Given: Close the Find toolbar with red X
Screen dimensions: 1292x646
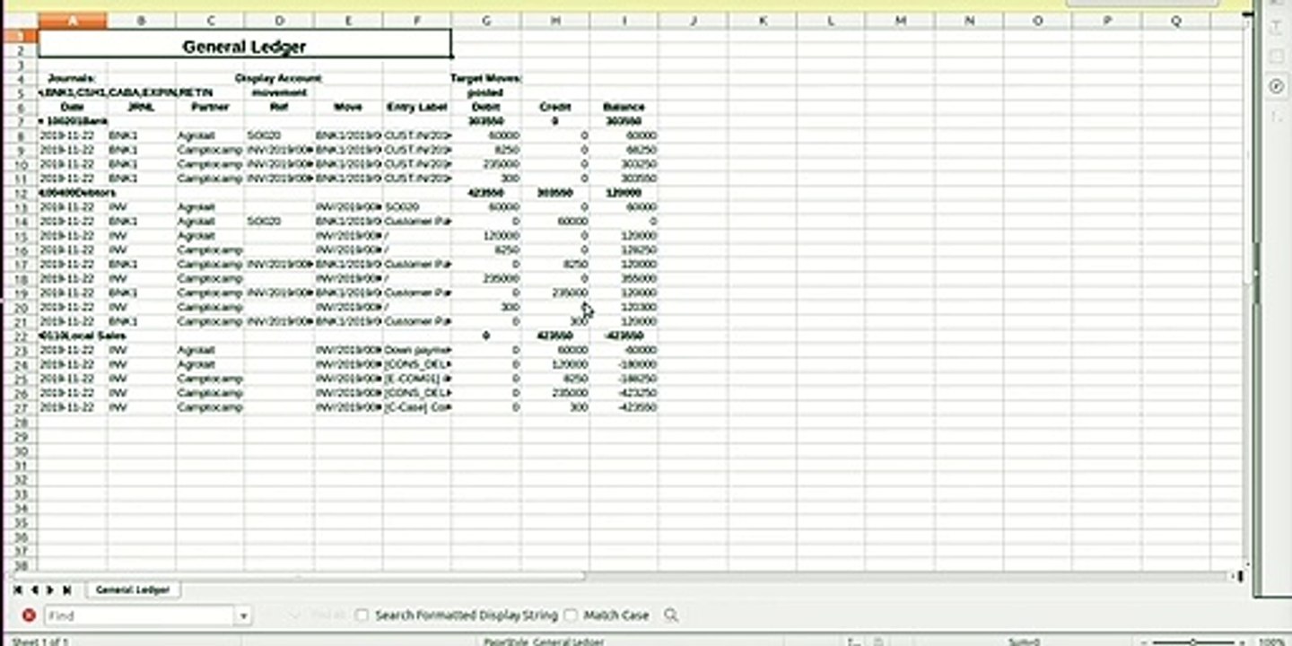Looking at the screenshot, I should (x=29, y=615).
